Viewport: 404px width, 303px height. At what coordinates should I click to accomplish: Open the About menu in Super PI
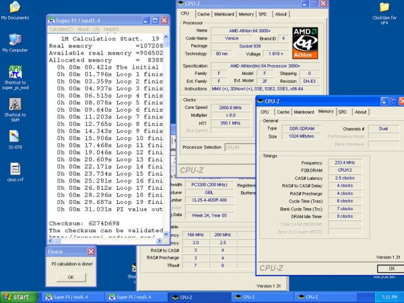[x=88, y=30]
